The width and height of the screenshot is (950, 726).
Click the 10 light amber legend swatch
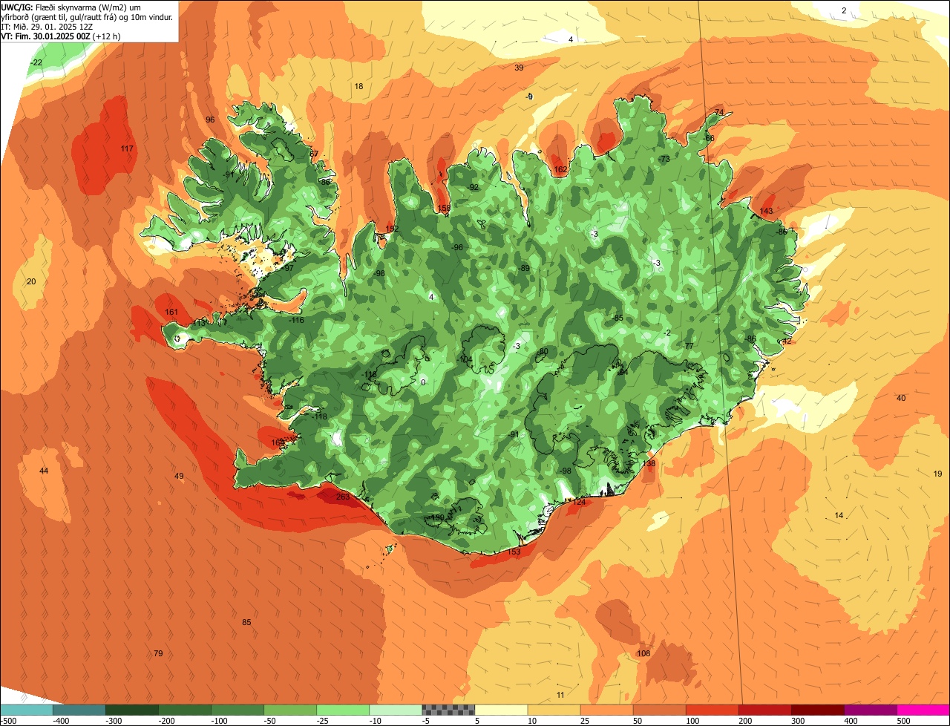pyautogui.click(x=553, y=710)
